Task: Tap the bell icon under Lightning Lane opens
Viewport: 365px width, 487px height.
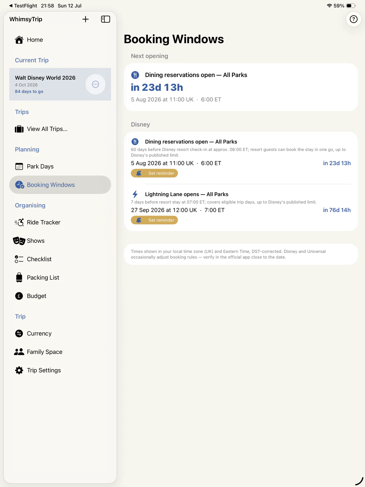Action: pos(139,220)
